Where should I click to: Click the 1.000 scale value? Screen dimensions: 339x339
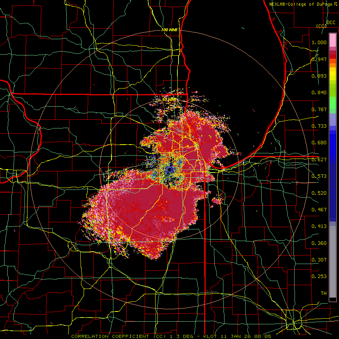coord(319,42)
